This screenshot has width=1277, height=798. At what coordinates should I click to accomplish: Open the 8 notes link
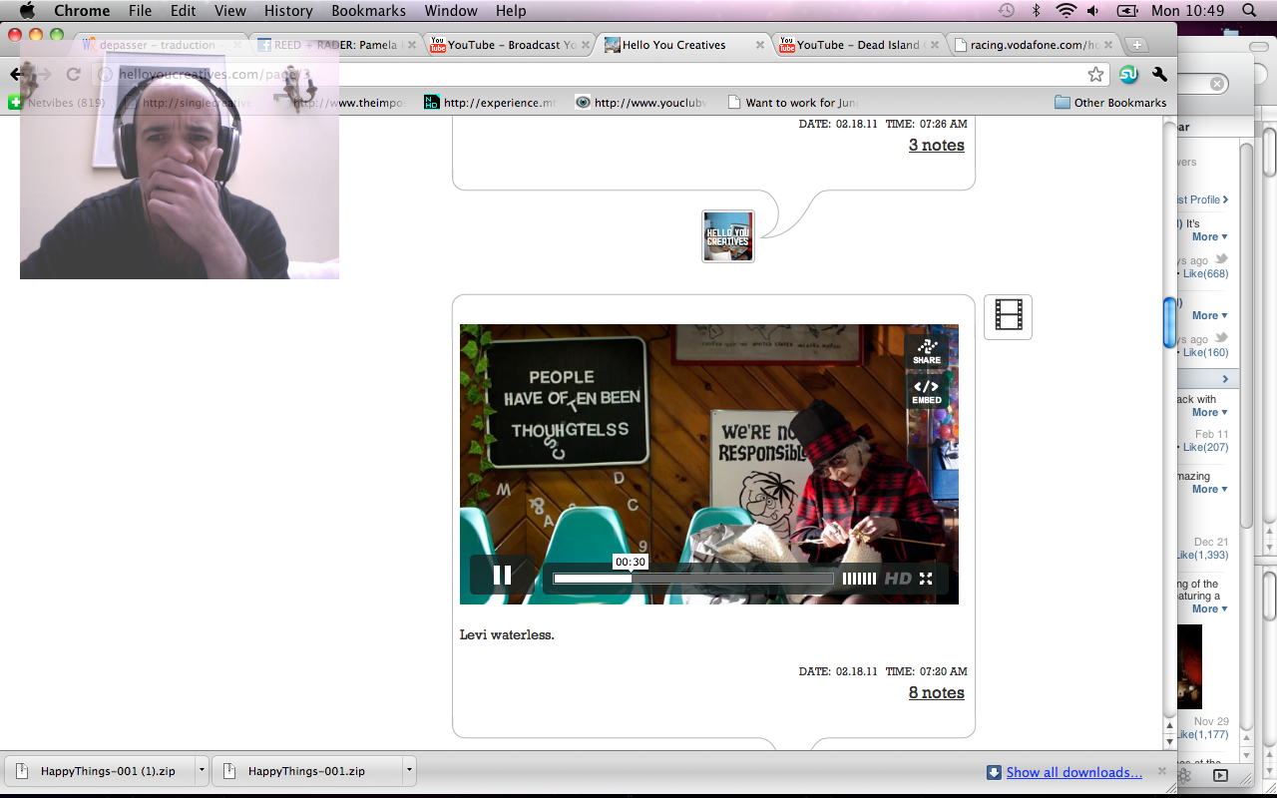[936, 692]
